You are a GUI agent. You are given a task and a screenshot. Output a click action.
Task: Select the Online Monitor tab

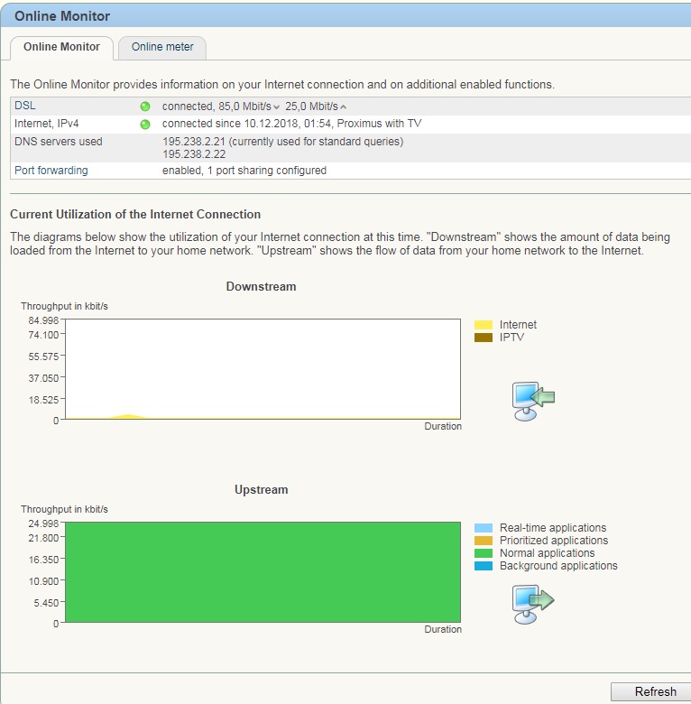[61, 47]
